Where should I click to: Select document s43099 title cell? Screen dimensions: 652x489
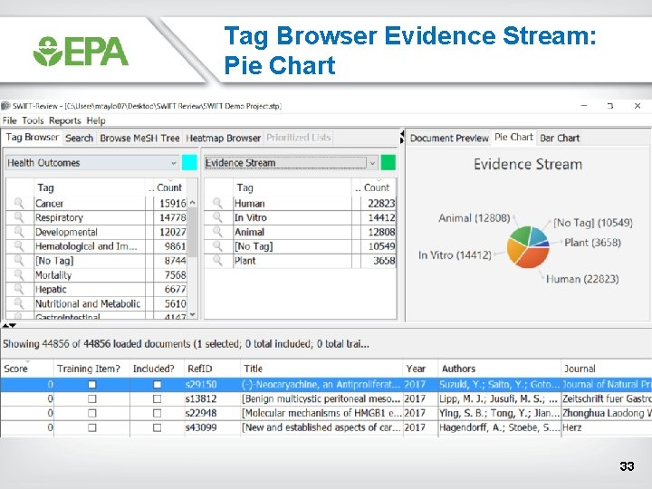point(321,427)
